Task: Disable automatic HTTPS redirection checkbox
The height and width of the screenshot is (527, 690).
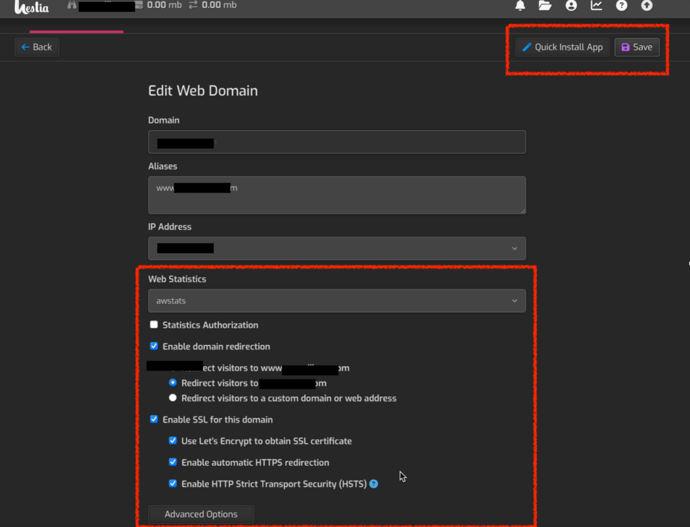Action: 173,462
